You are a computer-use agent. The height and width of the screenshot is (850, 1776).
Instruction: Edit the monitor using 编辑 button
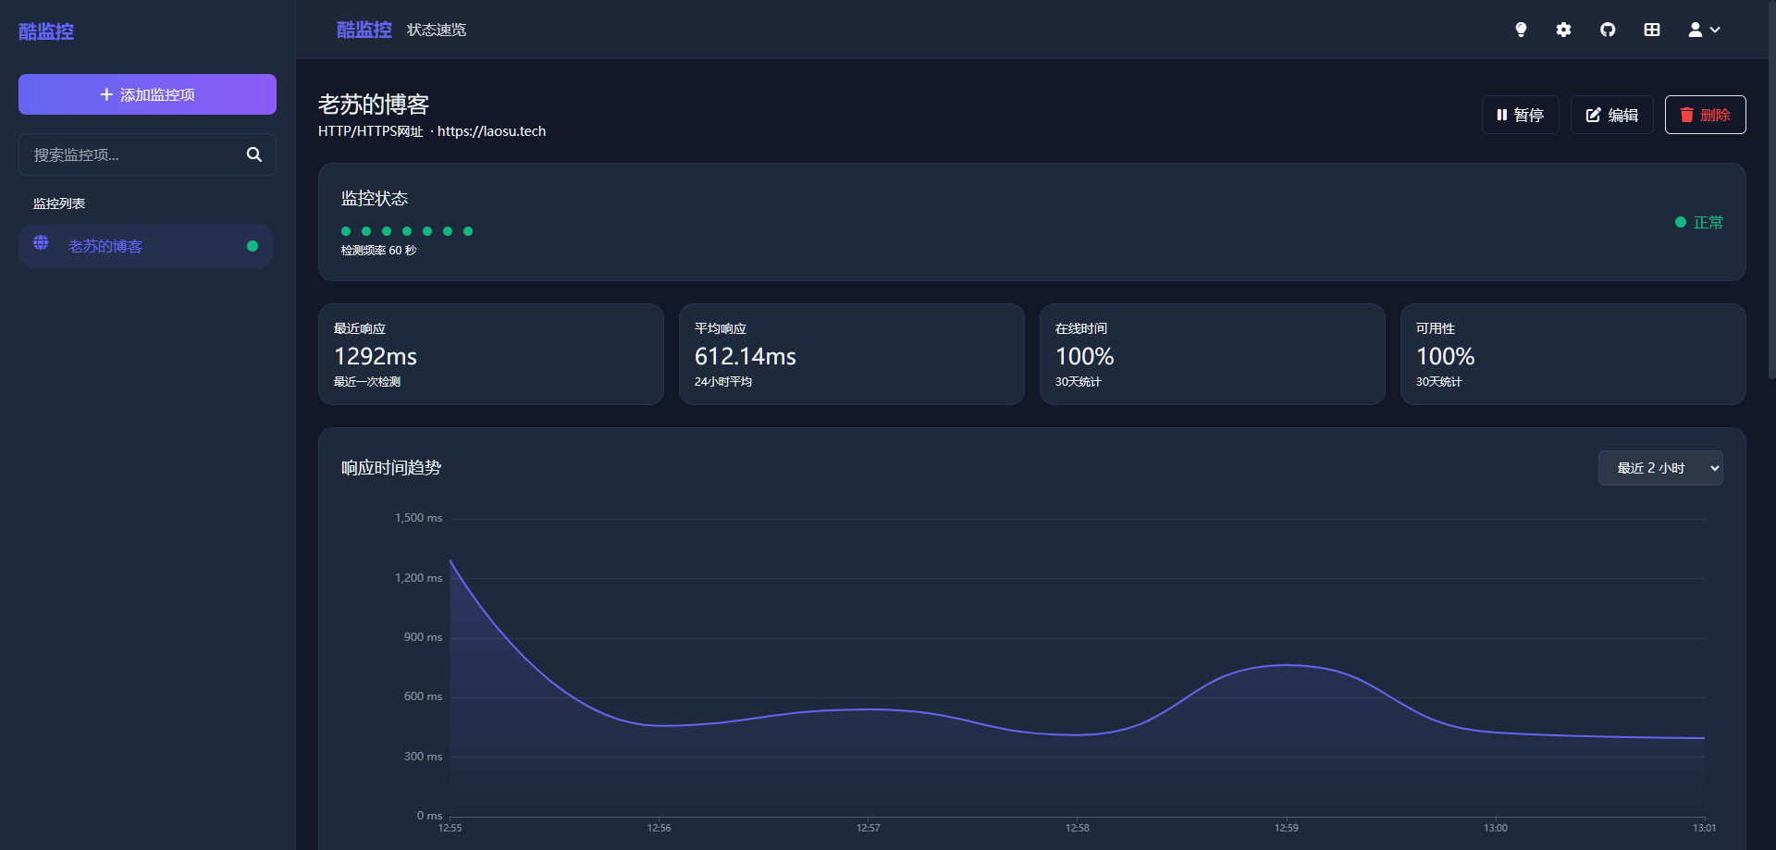click(x=1611, y=115)
